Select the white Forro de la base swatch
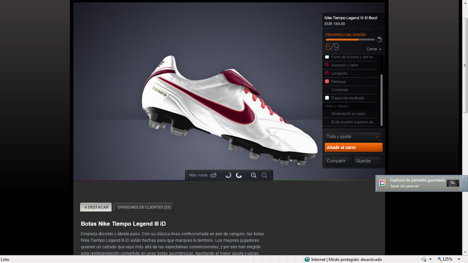Image resolution: width=468 pixels, height=263 pixels. (327, 57)
